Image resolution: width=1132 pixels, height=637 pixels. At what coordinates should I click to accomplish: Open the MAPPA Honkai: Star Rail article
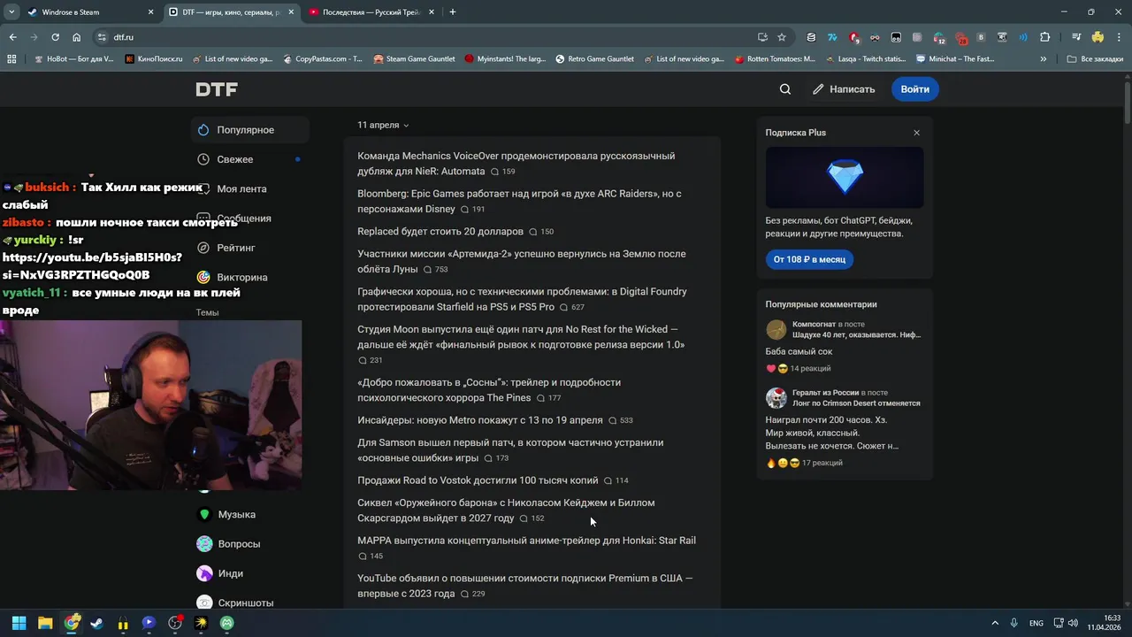(x=526, y=541)
